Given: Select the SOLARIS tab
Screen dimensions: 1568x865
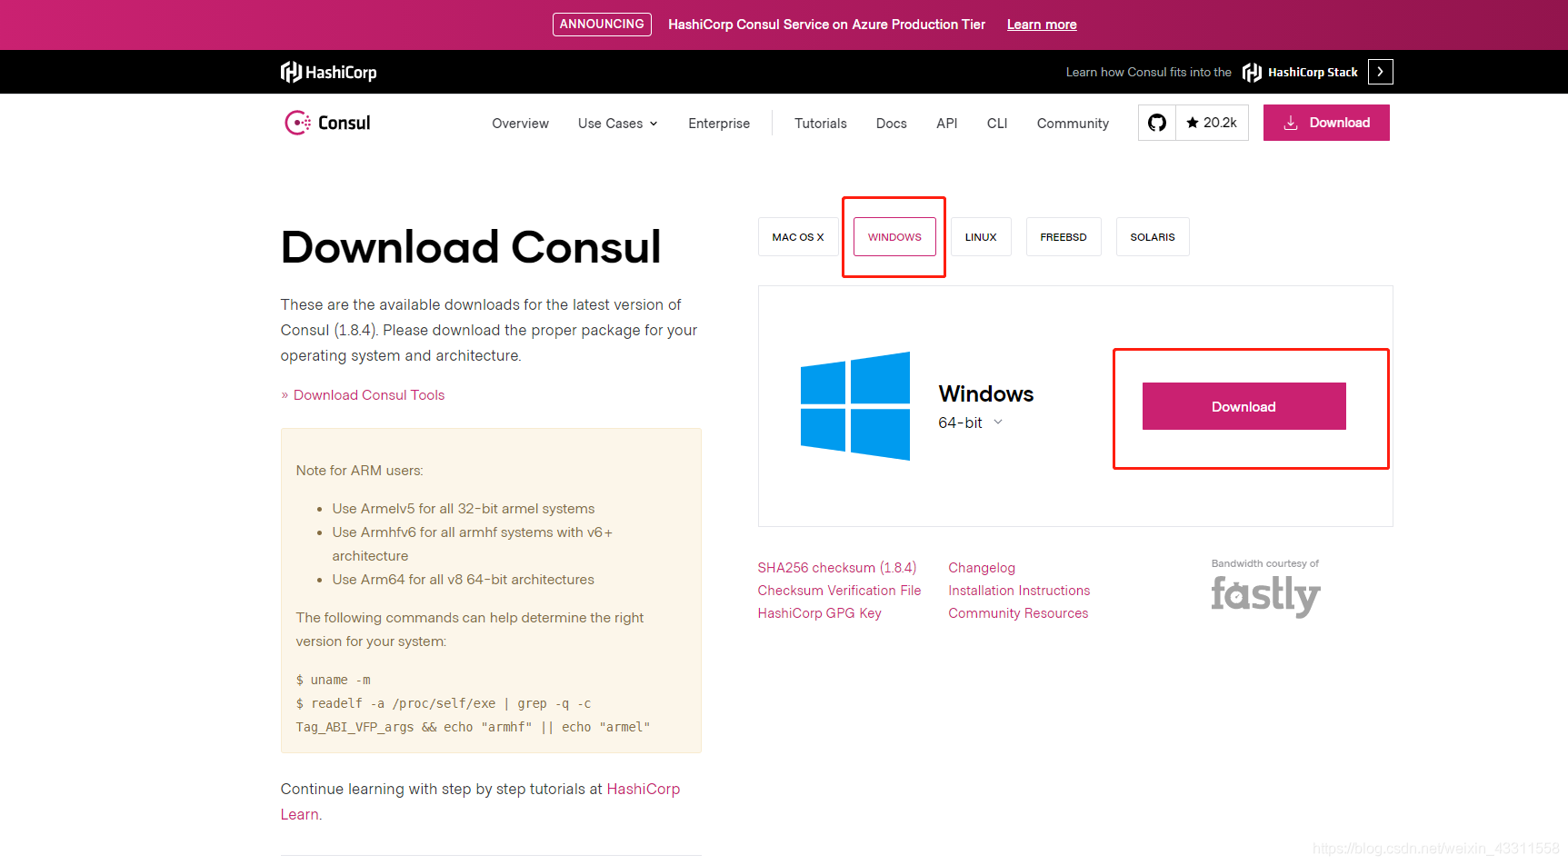Looking at the screenshot, I should (1153, 237).
